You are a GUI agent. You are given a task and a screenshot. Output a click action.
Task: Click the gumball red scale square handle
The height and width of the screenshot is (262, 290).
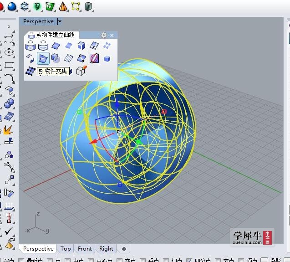(164, 112)
